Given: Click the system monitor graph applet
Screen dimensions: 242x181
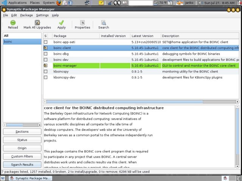Looking at the screenshot, I should pos(110,3).
